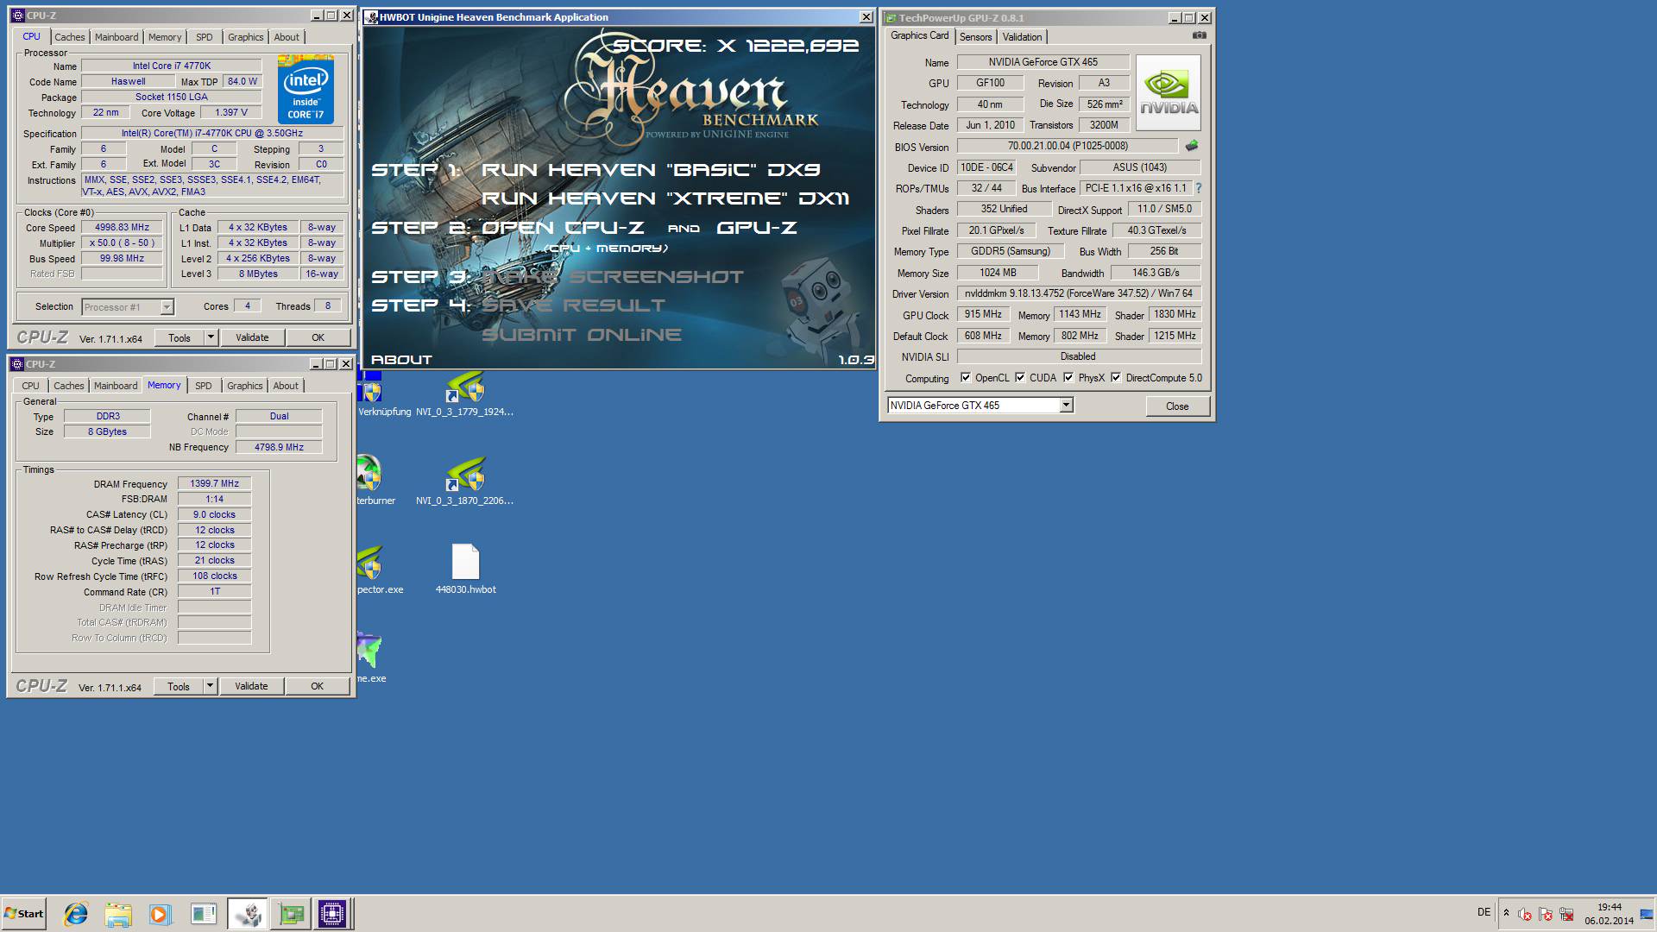Viewport: 1657px width, 932px height.
Task: Click the BIOS save chip icon in GPU-Z
Action: tap(1192, 146)
